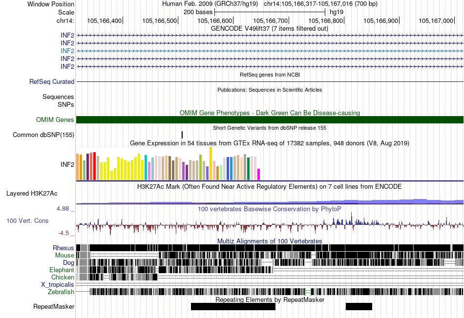Click the tallest yellow bar in GTEx chart

(211, 163)
